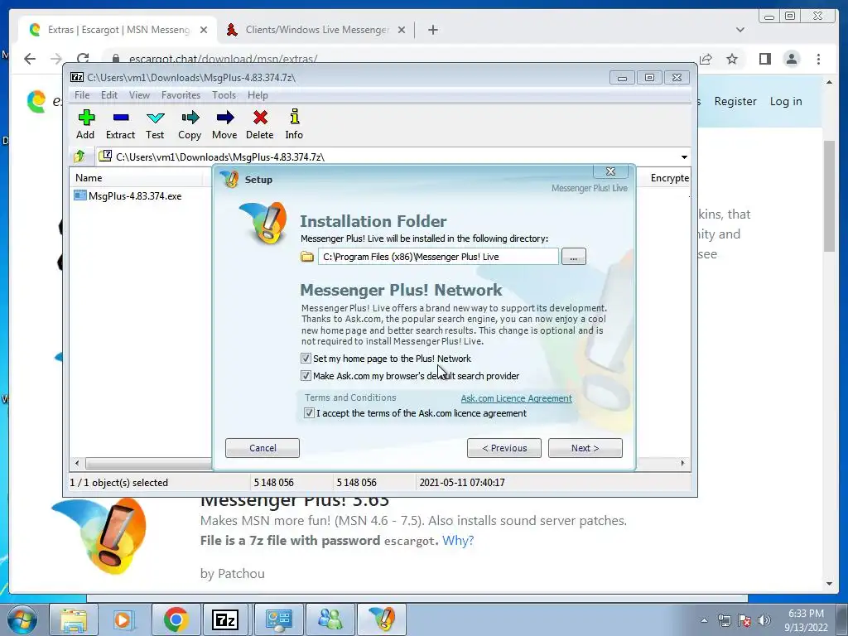Open the Tools menu in 7-Zip
848x636 pixels.
(224, 95)
